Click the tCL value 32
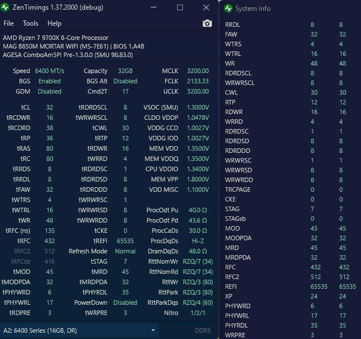 click(50, 107)
